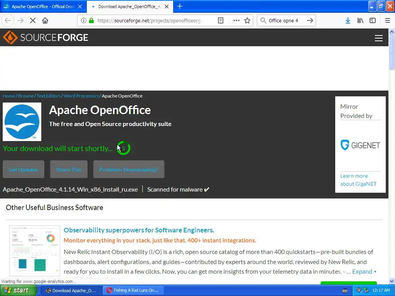Expand the New Relic description text
Screen dimensions: 395x296
364,272
